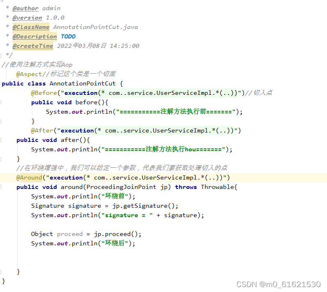Click the grayed proceed variable name
Viewport: 327px width, 292px height.
[70, 234]
